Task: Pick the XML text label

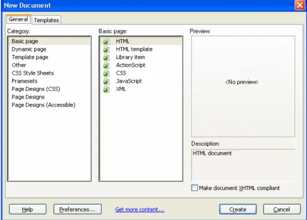Action: [121, 89]
